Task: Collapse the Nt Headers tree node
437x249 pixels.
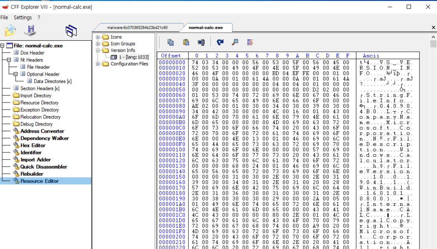Action: [9, 60]
